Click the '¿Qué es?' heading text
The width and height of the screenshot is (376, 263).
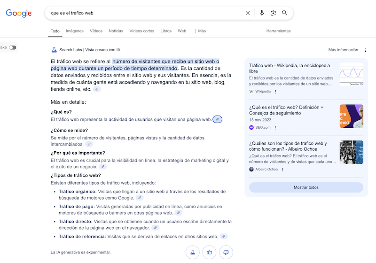tap(61, 112)
